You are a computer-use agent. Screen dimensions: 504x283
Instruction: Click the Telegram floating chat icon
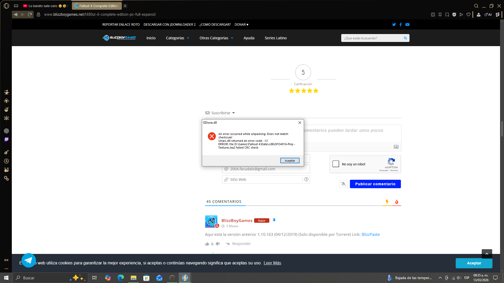[x=29, y=260]
